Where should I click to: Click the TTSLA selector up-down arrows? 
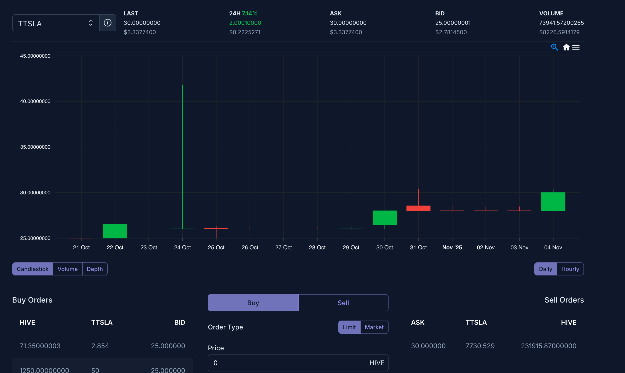coord(91,23)
